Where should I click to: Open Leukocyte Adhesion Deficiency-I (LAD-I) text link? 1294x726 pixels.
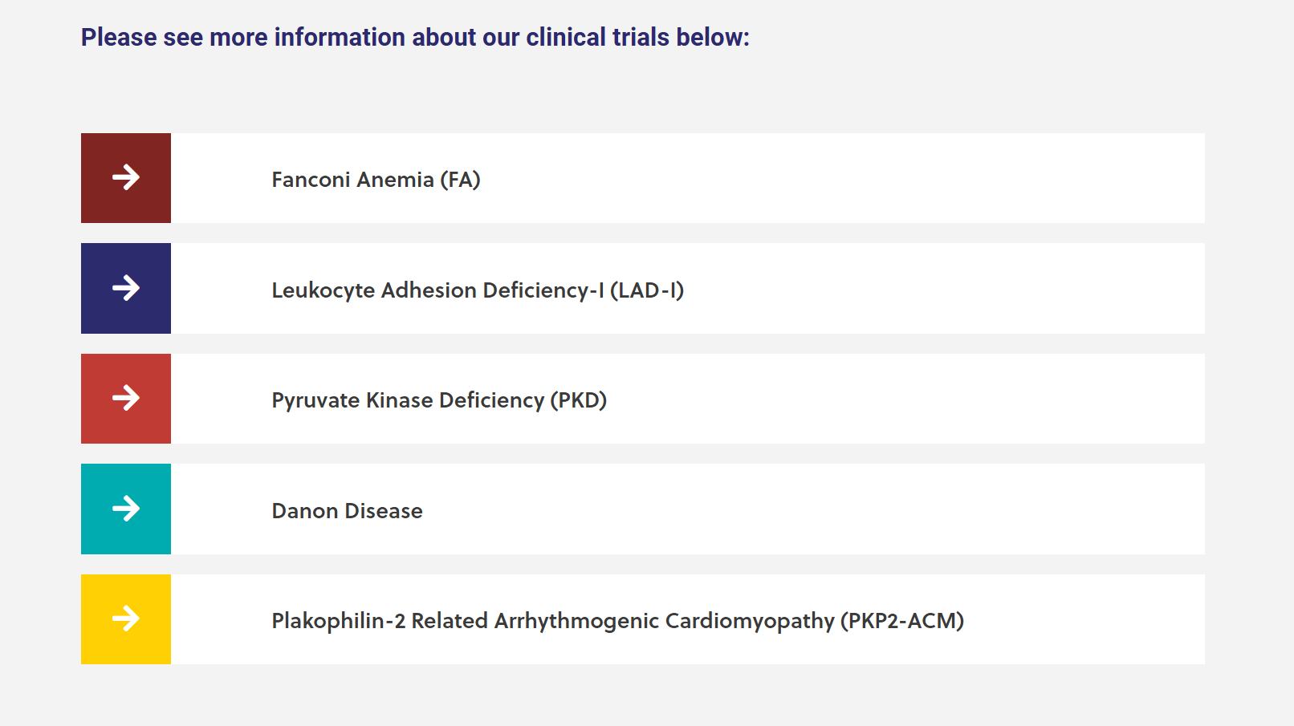click(478, 290)
